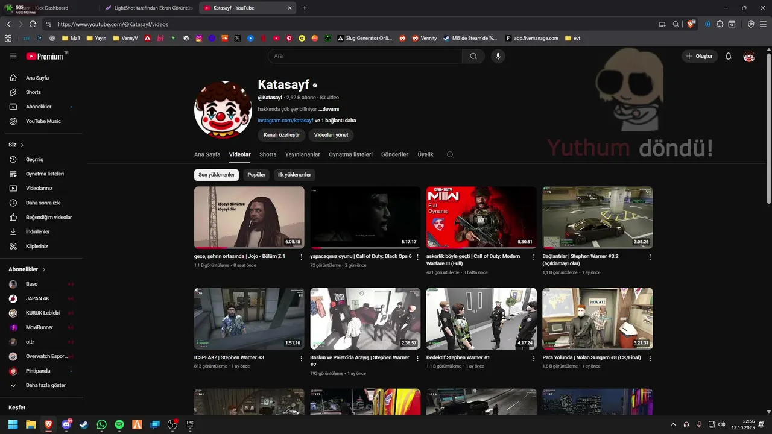The height and width of the screenshot is (434, 772).
Task: Open Epic Games from taskbar
Action: coord(190,424)
